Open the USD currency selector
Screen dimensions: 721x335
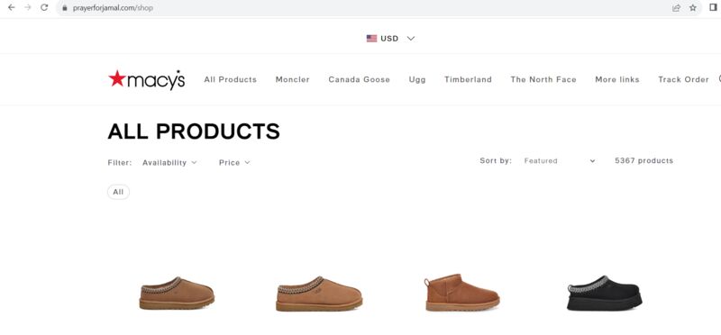[x=390, y=39]
